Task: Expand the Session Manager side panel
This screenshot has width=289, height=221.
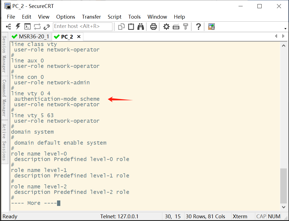Action: tap(4, 54)
